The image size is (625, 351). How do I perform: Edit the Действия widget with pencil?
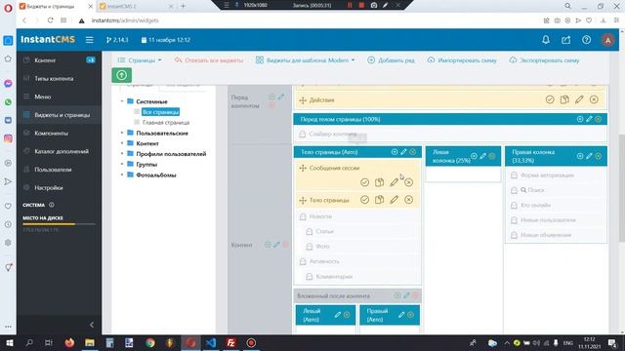[x=579, y=99]
